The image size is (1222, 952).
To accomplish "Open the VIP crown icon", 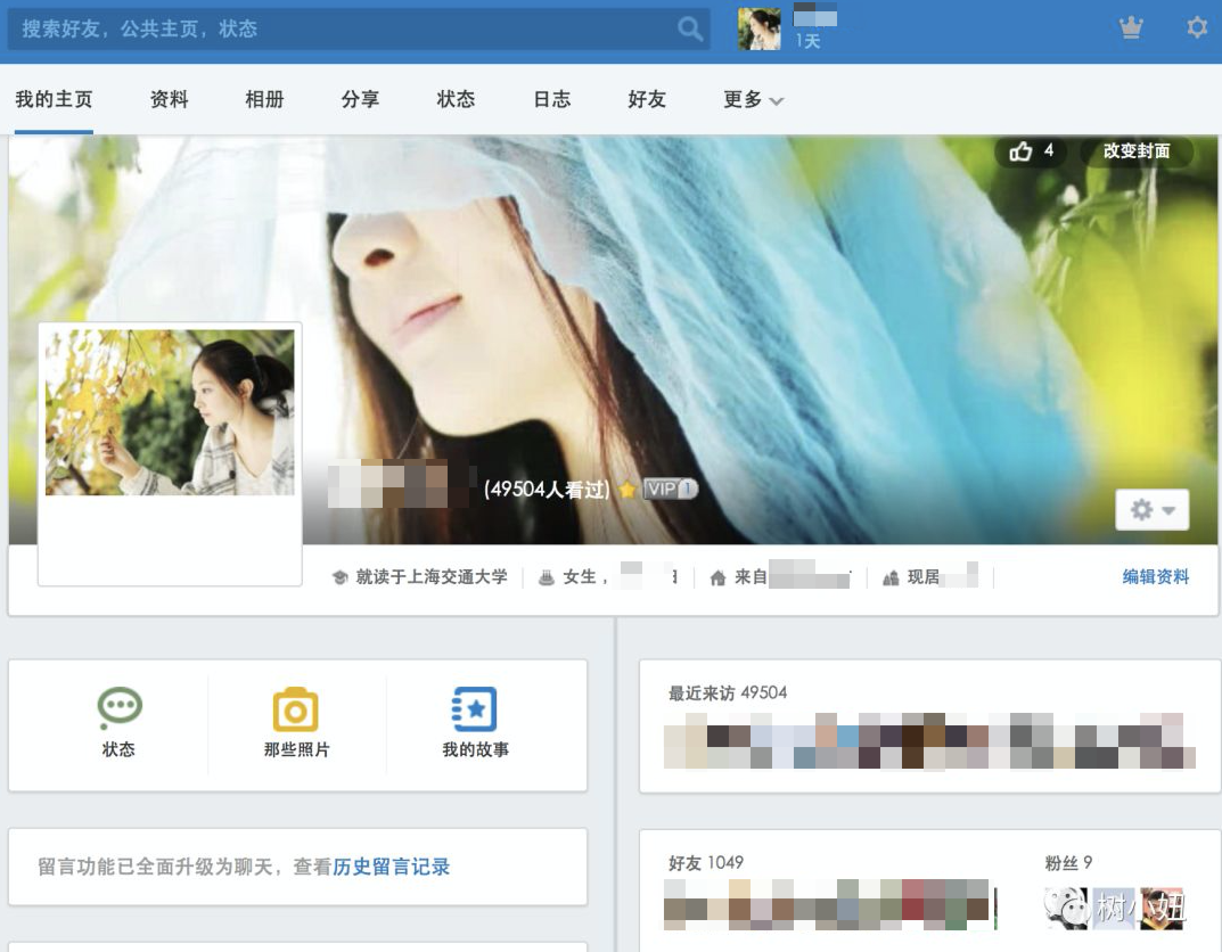I will click(x=1130, y=27).
